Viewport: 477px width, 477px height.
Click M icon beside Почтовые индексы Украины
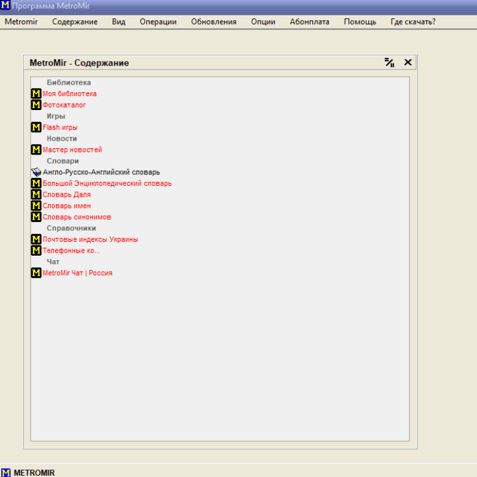tap(36, 239)
